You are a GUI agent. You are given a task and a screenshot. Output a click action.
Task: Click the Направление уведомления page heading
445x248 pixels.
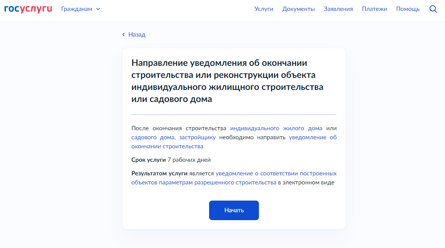[227, 81]
